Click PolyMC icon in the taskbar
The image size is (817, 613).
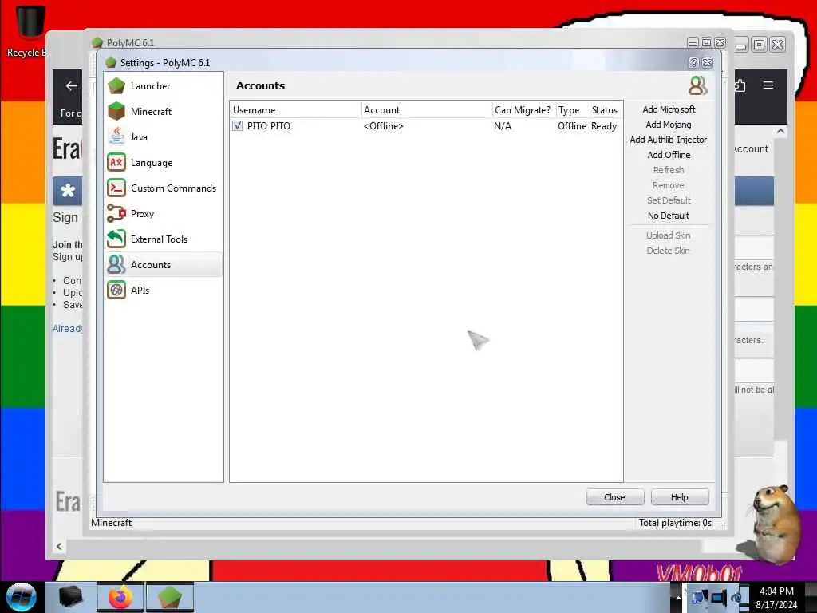tap(170, 597)
